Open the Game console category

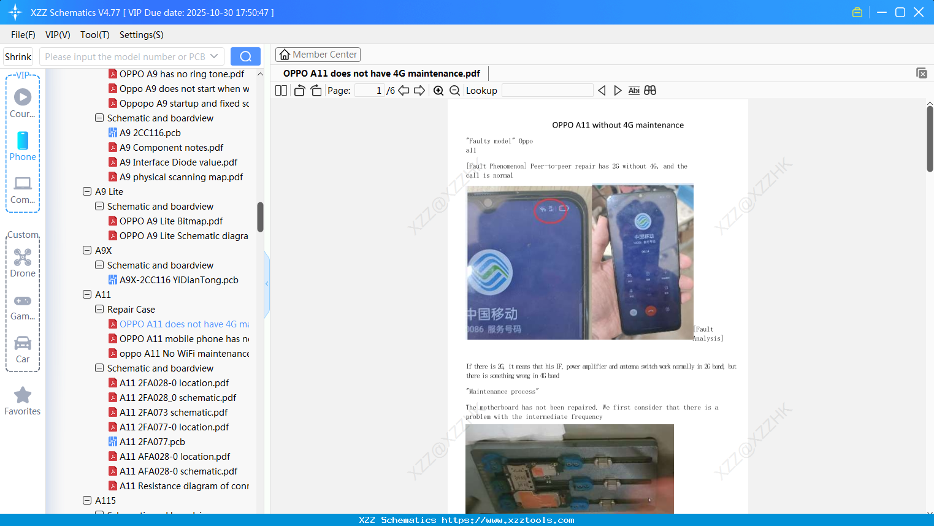click(23, 307)
